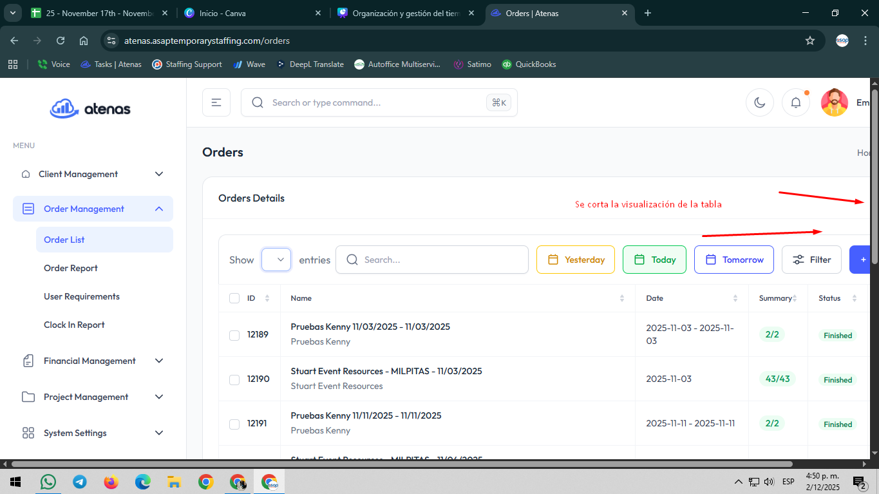Click the atenas logo

(91, 109)
